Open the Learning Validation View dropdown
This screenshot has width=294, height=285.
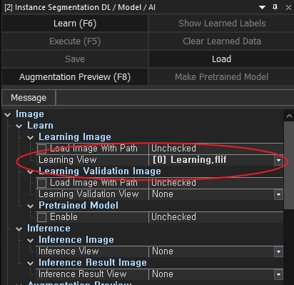[278, 194]
